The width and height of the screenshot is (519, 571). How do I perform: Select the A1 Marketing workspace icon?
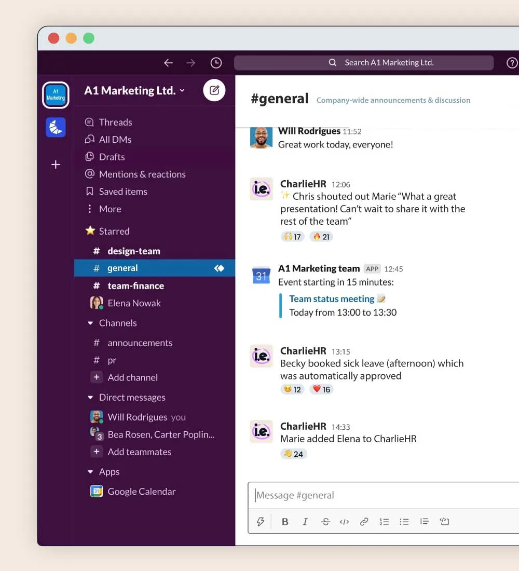pos(56,95)
